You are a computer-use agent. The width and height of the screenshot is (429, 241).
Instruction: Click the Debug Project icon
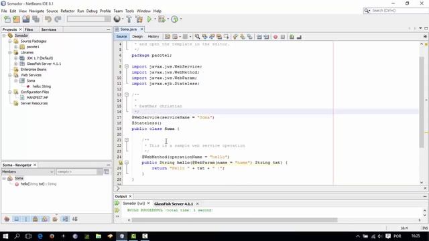pyautogui.click(x=162, y=19)
